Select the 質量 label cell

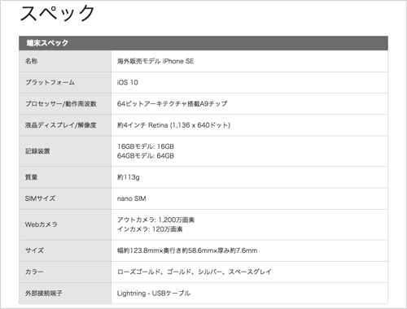pyautogui.click(x=65, y=177)
